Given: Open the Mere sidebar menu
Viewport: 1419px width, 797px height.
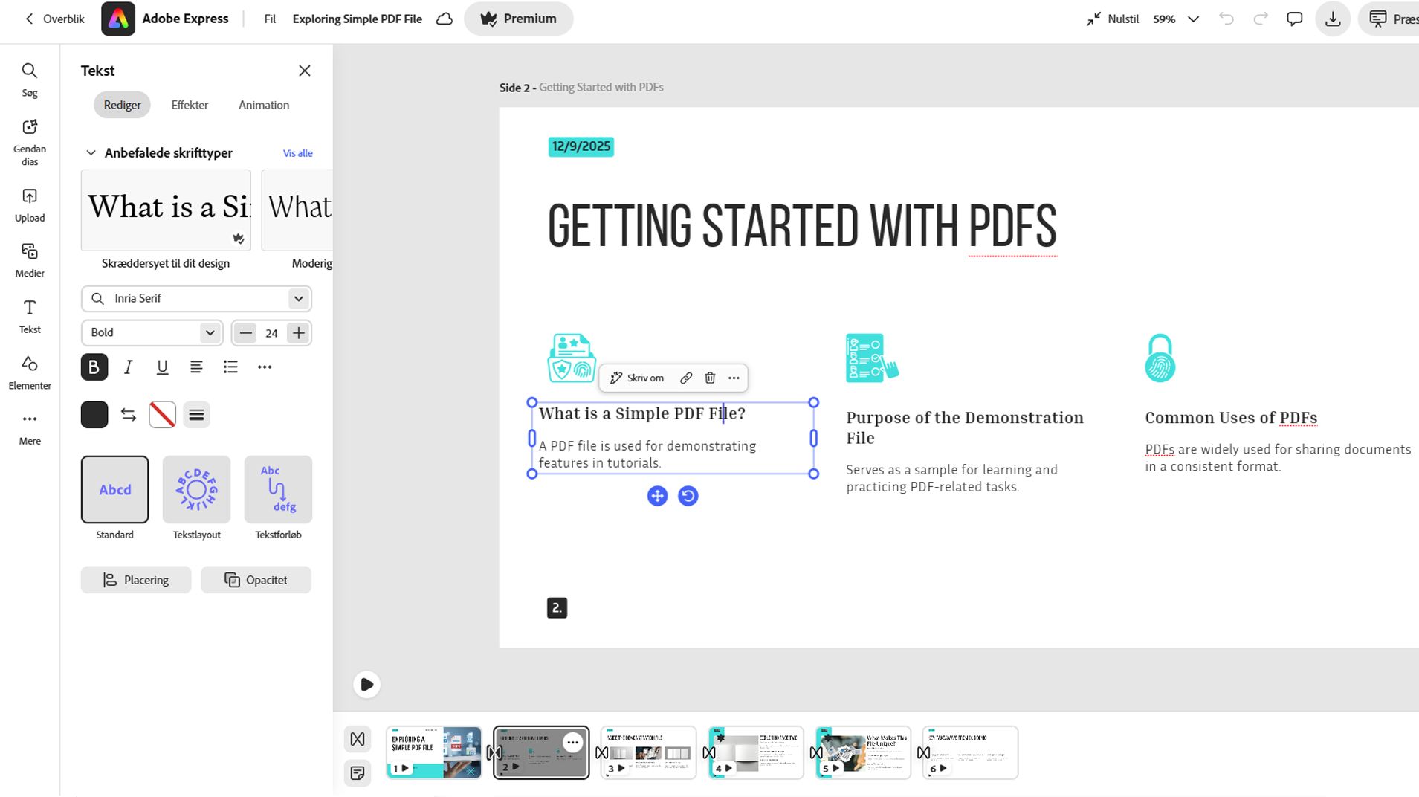Looking at the screenshot, I should click(x=30, y=428).
